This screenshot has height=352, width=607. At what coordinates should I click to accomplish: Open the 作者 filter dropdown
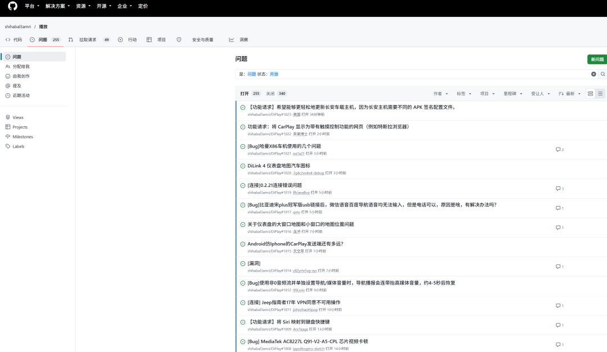coord(441,94)
